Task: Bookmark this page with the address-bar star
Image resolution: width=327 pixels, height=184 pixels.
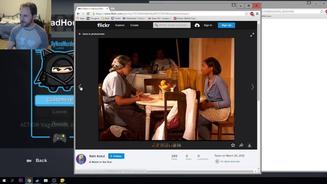Action: coord(246,14)
